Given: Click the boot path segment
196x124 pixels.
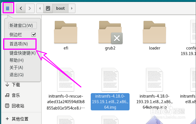Looking at the screenshot, I should pos(60,8).
